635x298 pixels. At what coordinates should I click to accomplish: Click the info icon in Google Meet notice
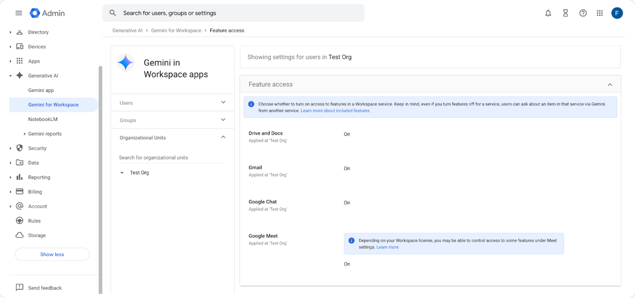click(351, 240)
